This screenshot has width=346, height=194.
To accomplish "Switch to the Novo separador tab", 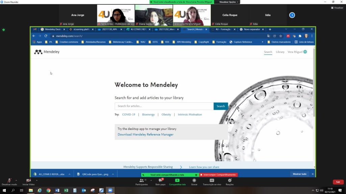I will pos(252,29).
